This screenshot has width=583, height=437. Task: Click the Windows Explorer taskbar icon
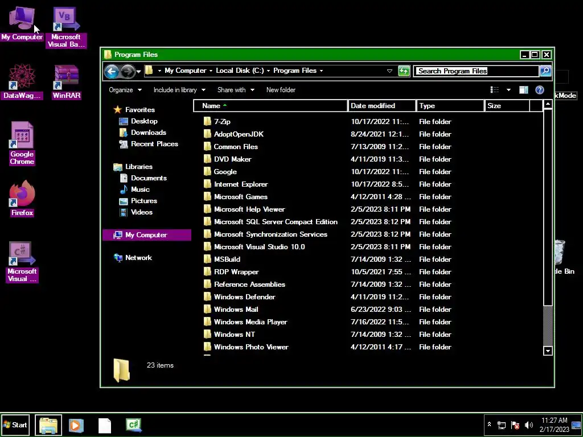[48, 425]
